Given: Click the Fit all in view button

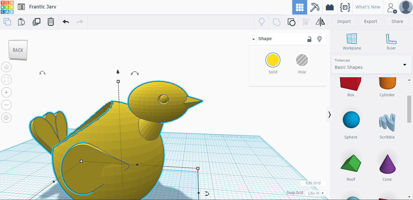Looking at the screenshot, I should (x=6, y=80).
